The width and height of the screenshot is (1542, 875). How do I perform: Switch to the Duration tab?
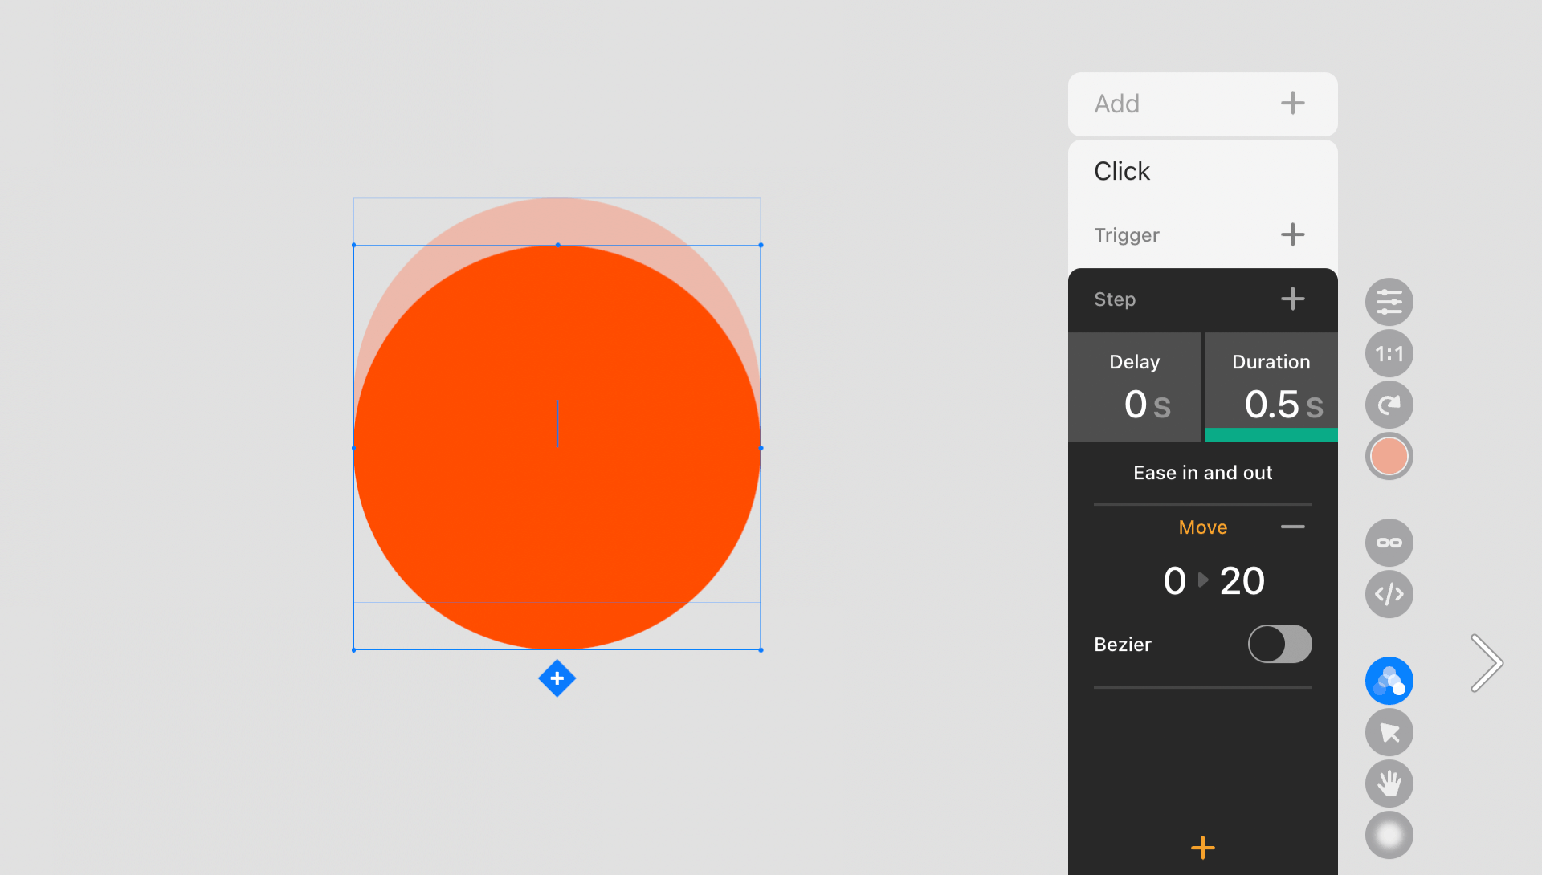(x=1271, y=386)
